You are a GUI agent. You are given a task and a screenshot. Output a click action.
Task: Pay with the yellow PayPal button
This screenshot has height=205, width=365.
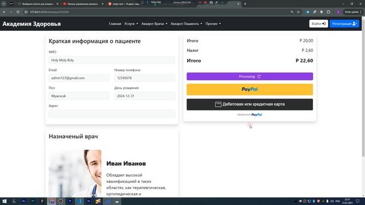click(x=250, y=89)
